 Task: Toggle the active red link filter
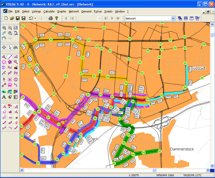pyautogui.click(x=10, y=106)
